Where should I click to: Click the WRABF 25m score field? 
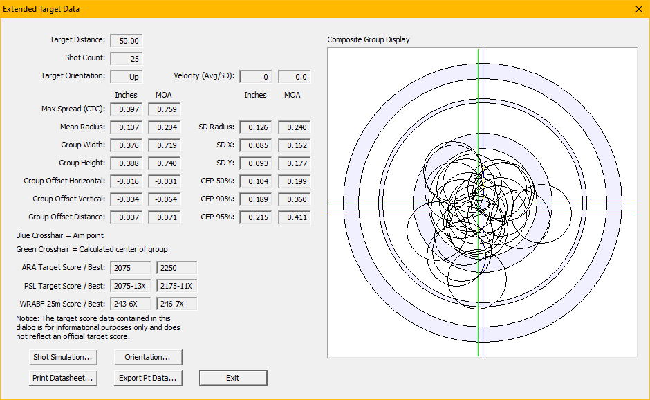point(130,304)
